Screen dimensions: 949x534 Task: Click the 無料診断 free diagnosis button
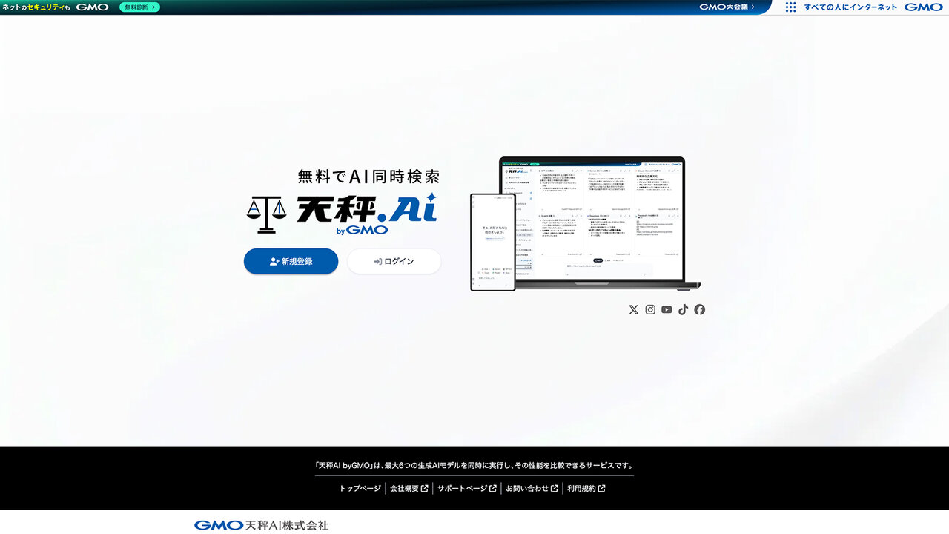(139, 7)
